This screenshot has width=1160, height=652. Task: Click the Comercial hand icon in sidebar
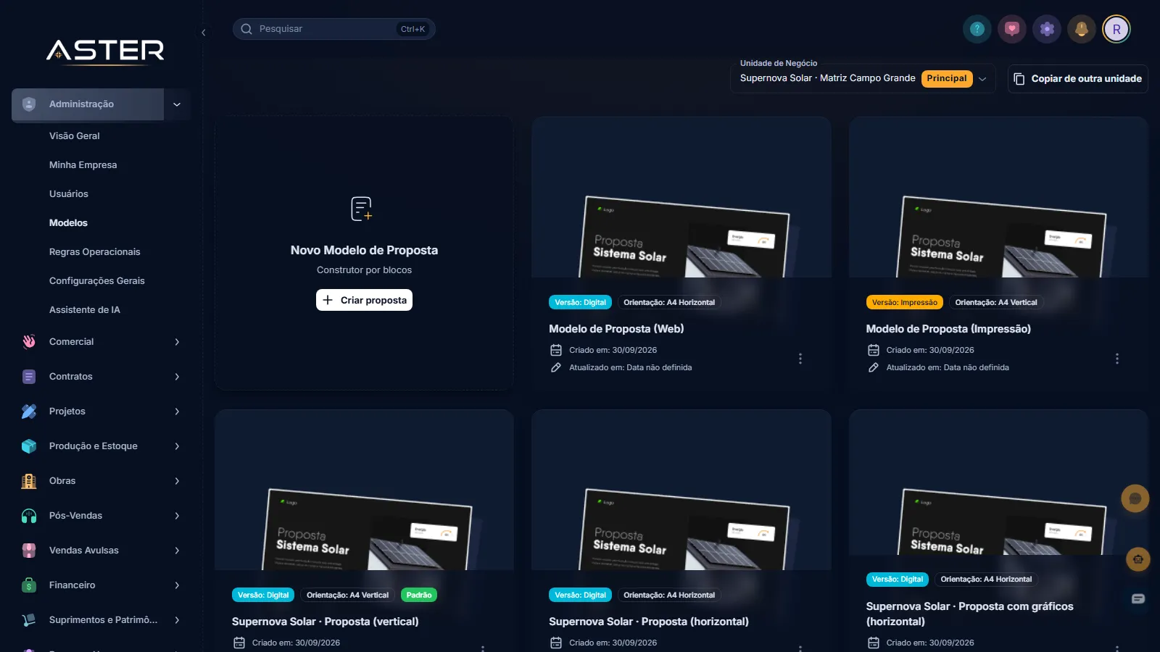(29, 342)
